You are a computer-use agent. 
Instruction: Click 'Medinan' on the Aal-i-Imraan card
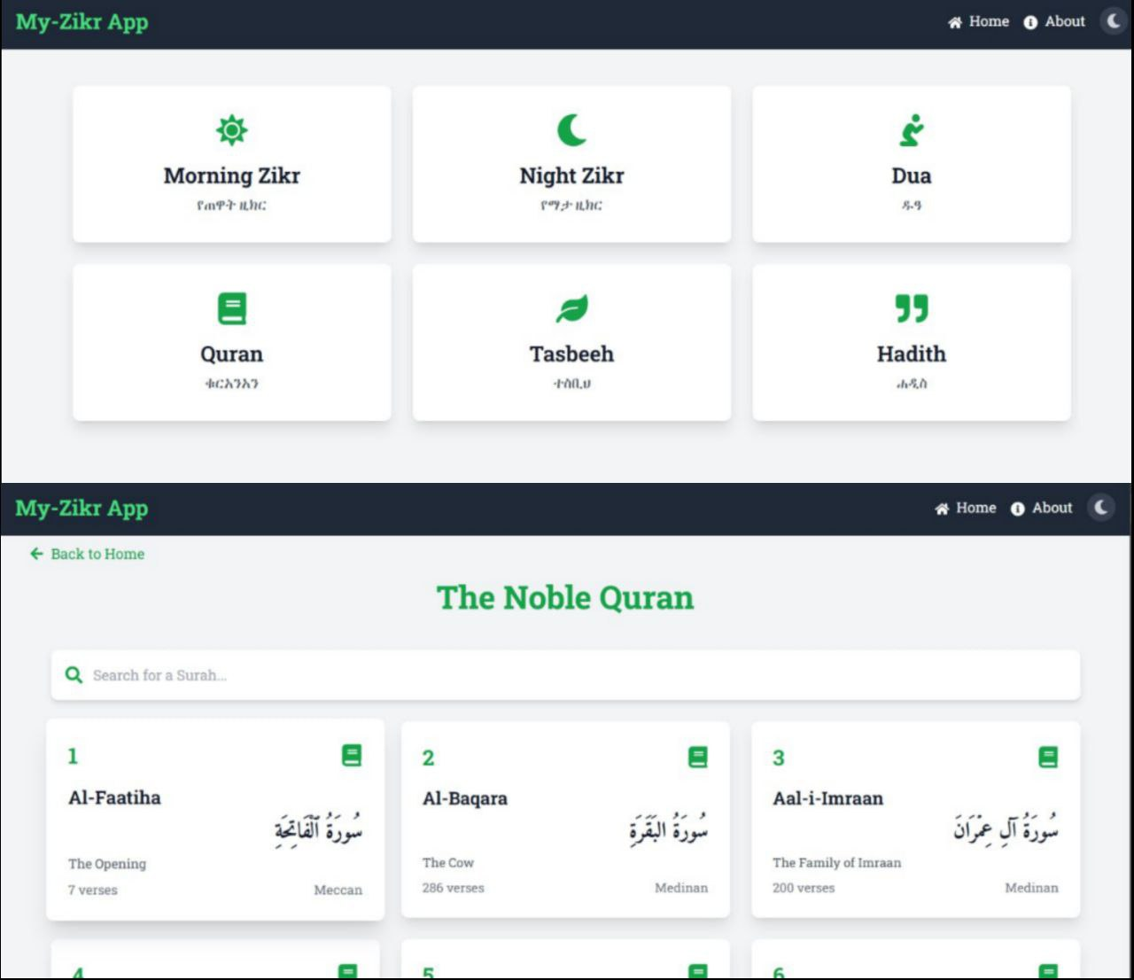1031,888
